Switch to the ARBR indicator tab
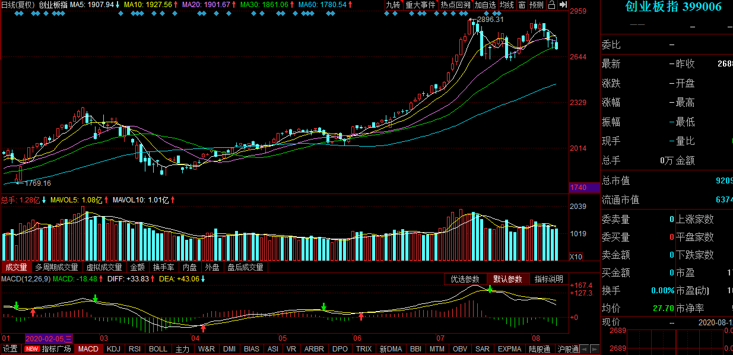Viewport: 733px width, 355px height. [313, 349]
